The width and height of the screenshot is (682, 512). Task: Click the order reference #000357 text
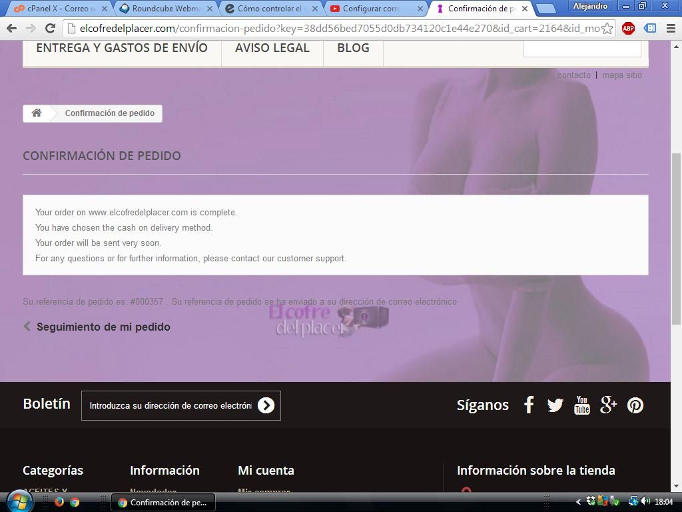tap(147, 302)
